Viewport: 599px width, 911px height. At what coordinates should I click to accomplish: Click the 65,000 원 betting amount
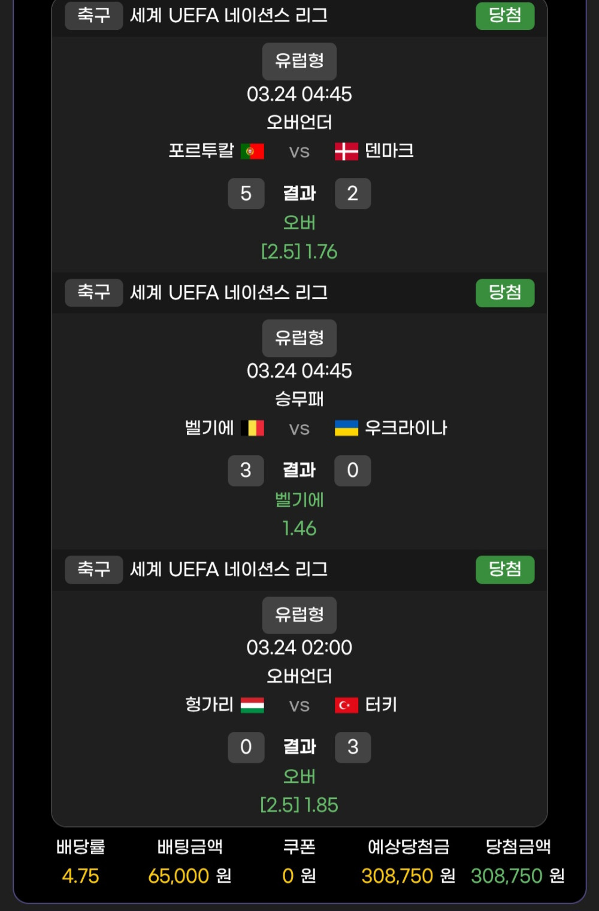[x=190, y=876]
